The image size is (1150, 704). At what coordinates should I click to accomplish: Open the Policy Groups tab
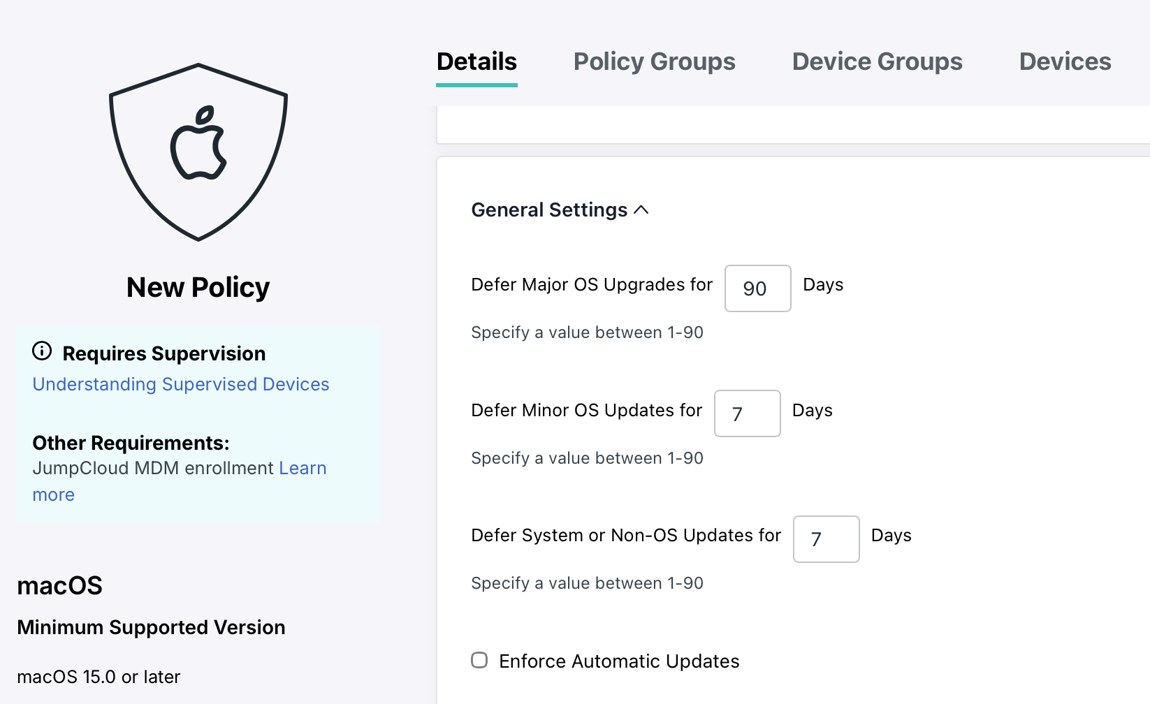click(x=654, y=61)
